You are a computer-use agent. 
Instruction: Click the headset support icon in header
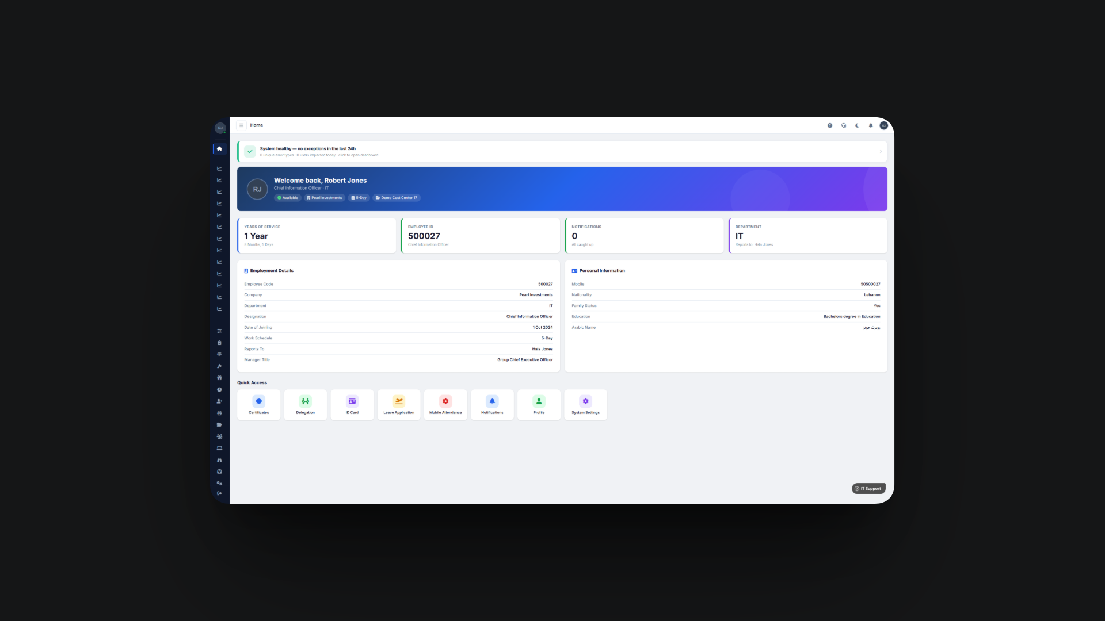tap(844, 125)
